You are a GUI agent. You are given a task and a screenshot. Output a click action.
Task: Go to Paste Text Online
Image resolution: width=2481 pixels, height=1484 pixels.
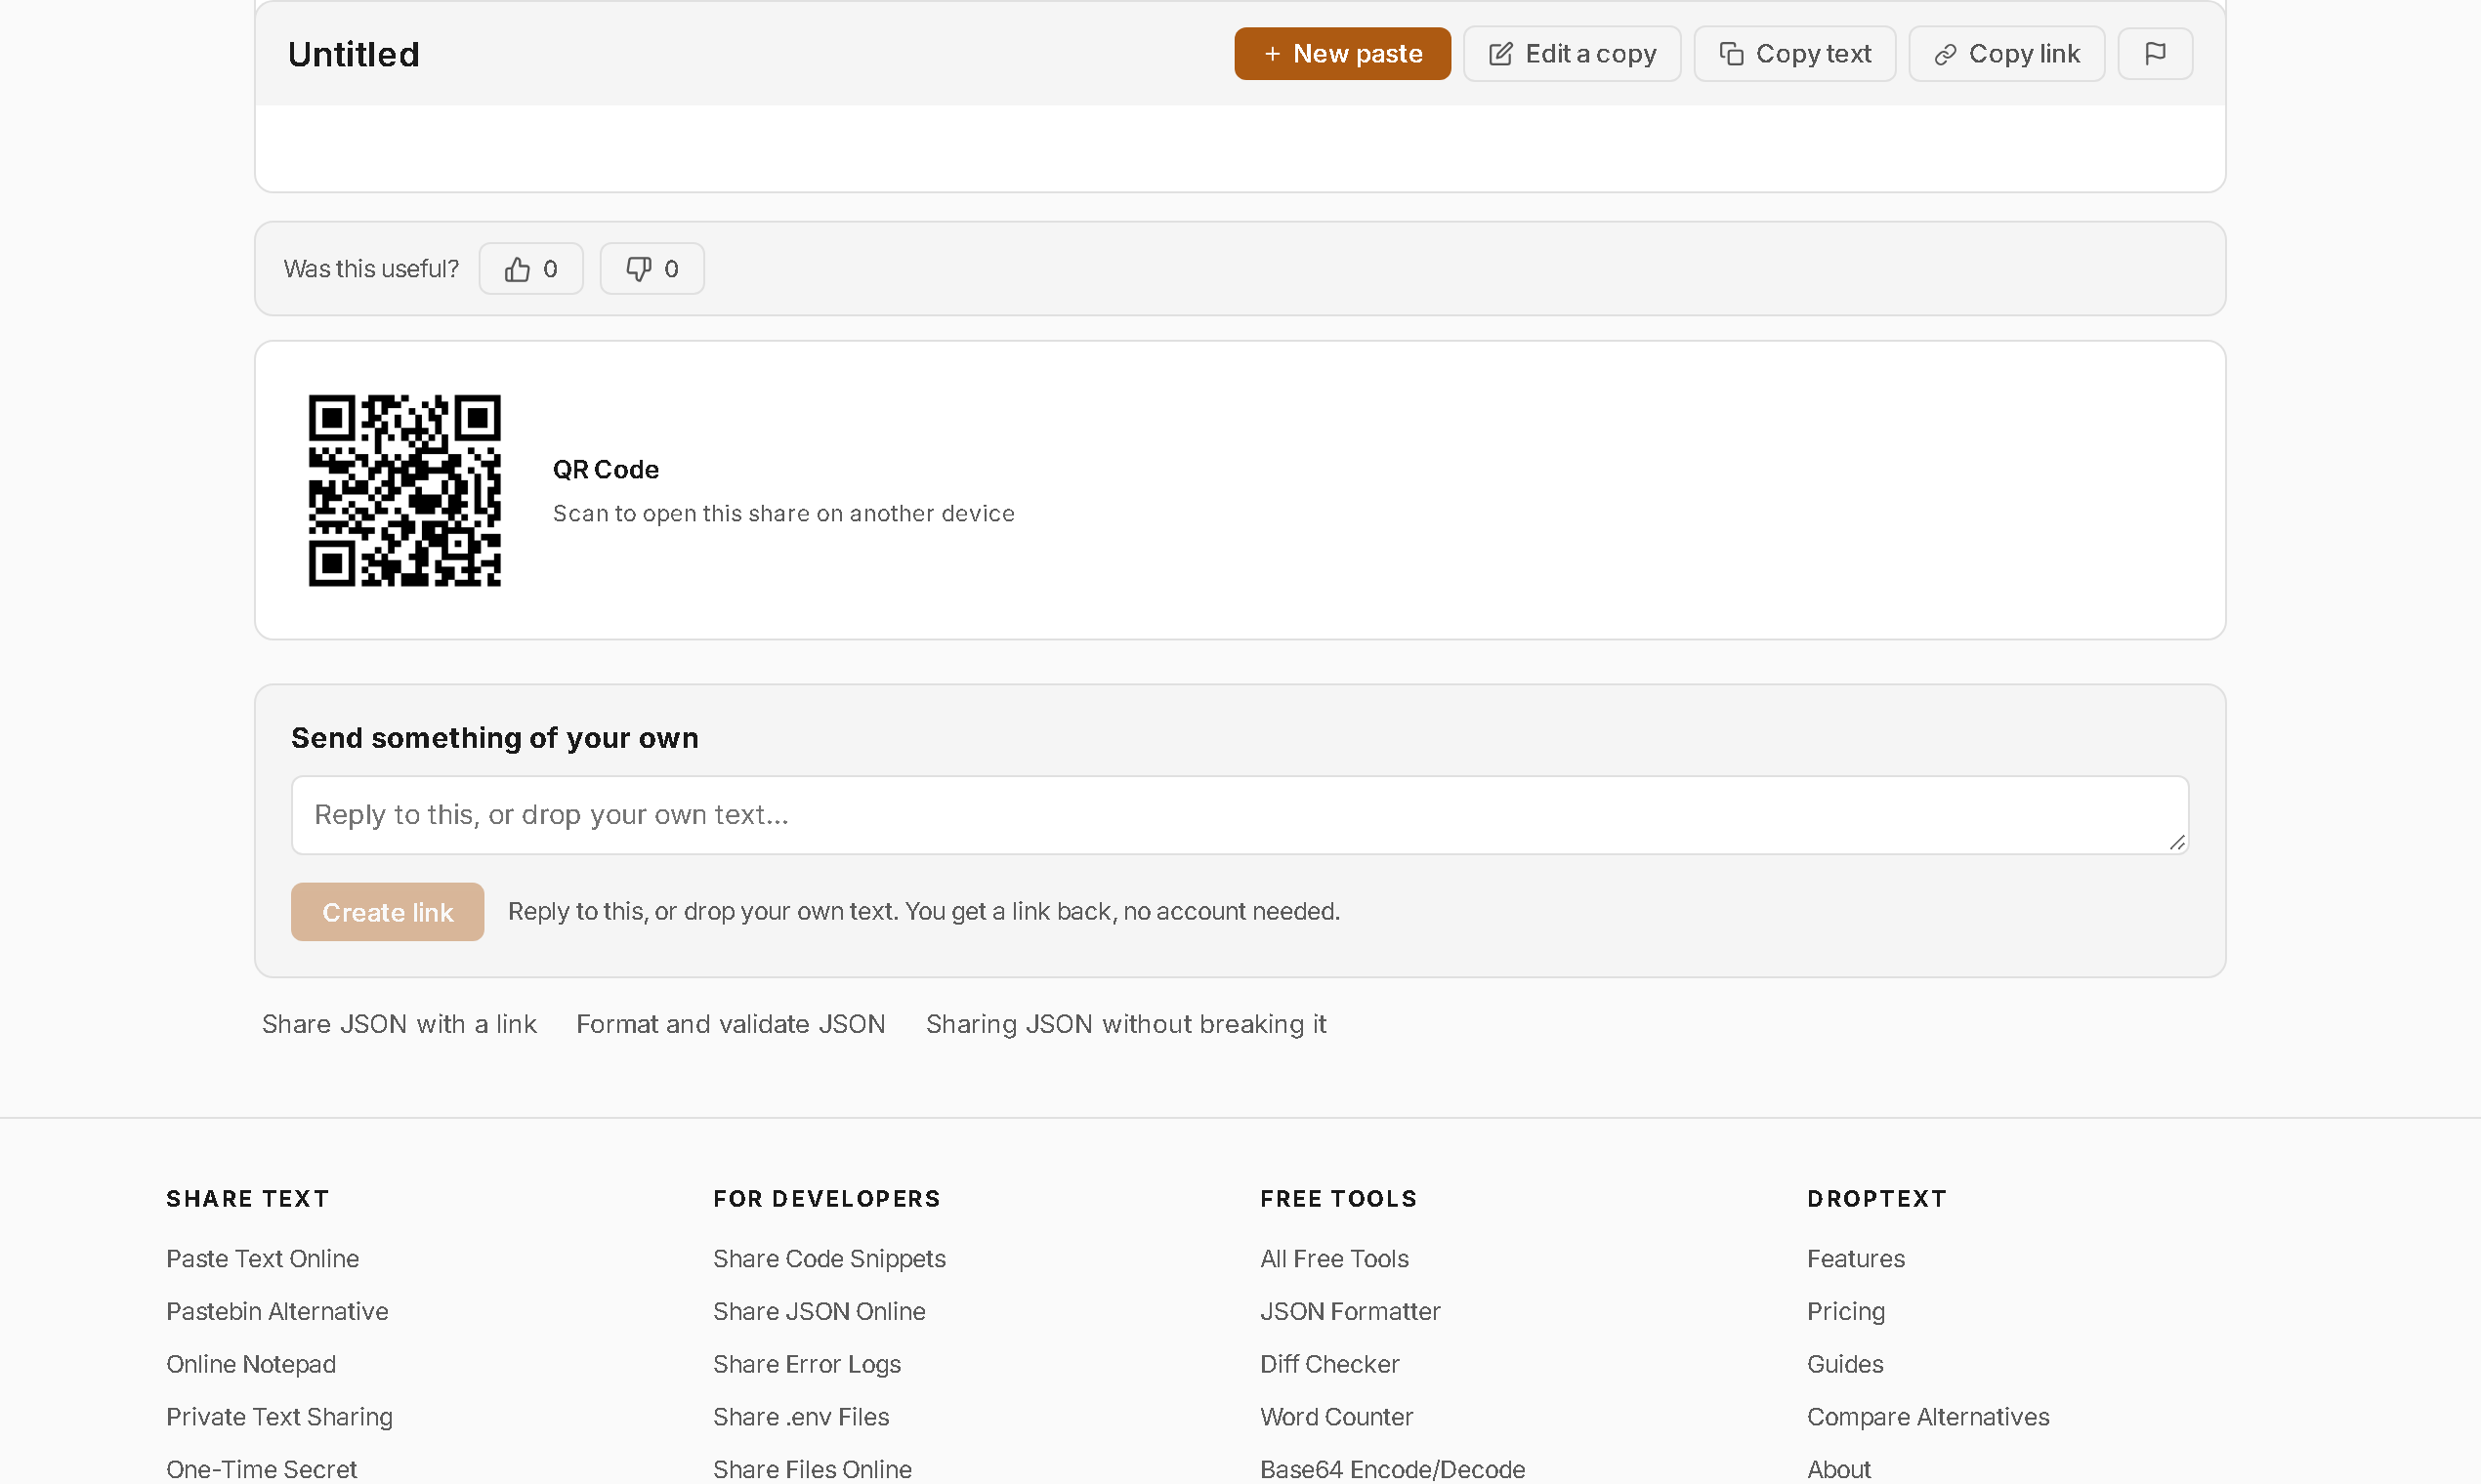click(262, 1258)
